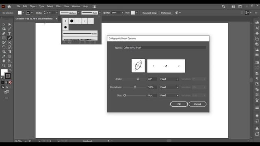The height and width of the screenshot is (146, 260).
Task: Expand the Uniform variable width profile dropdown
Action: tap(78, 13)
